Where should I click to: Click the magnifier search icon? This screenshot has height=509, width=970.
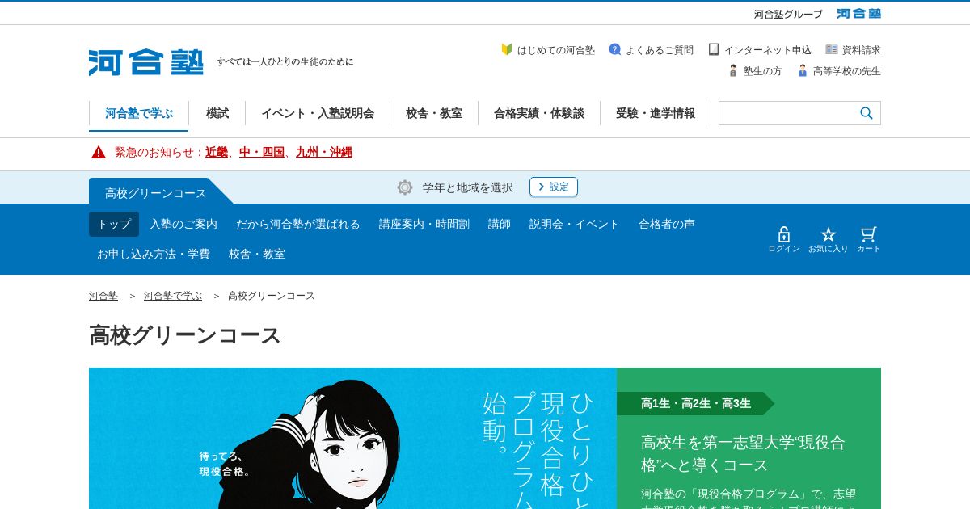(867, 113)
